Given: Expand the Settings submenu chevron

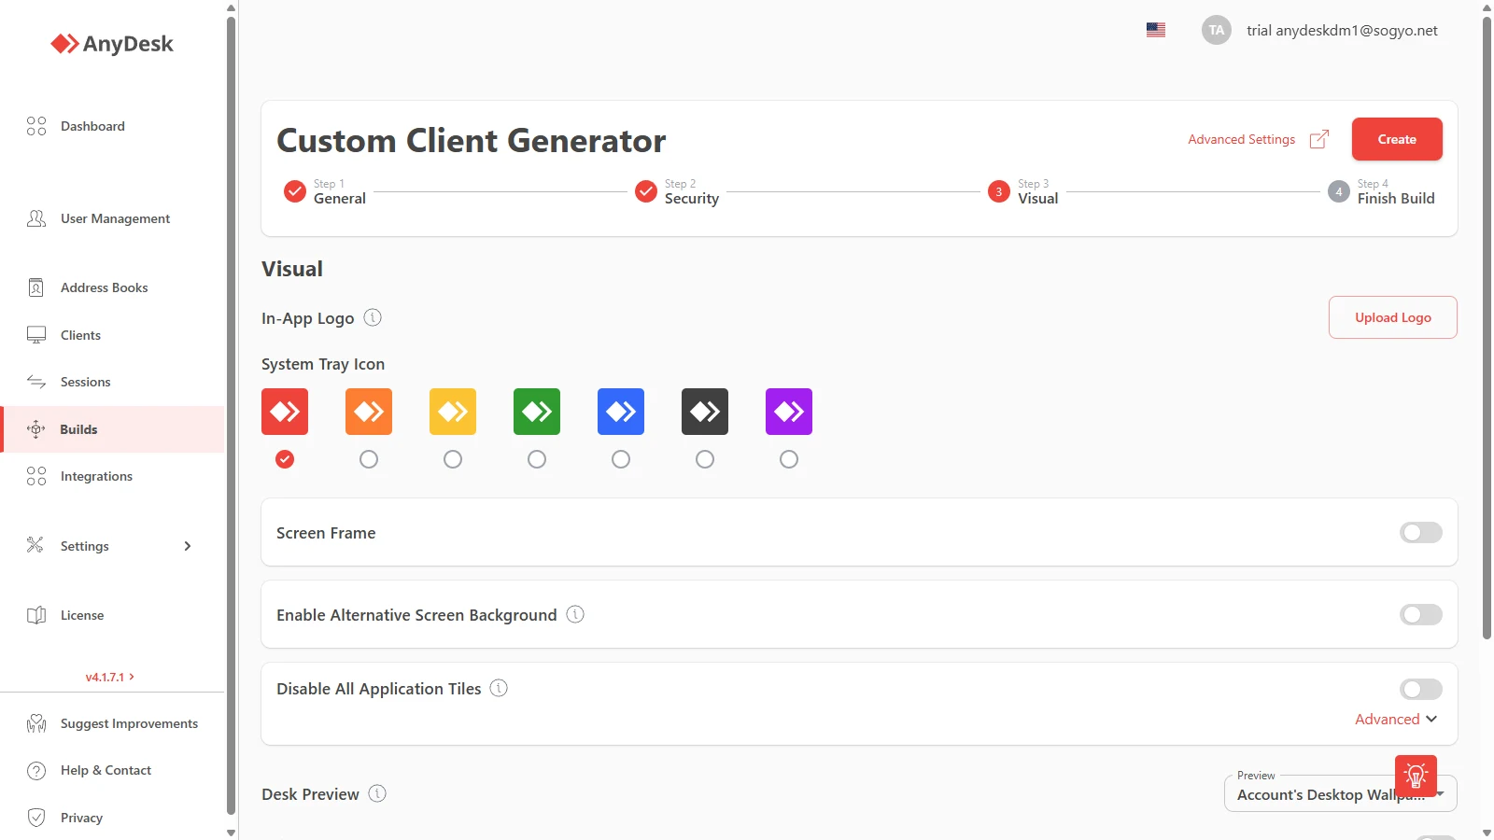Looking at the screenshot, I should 188,546.
